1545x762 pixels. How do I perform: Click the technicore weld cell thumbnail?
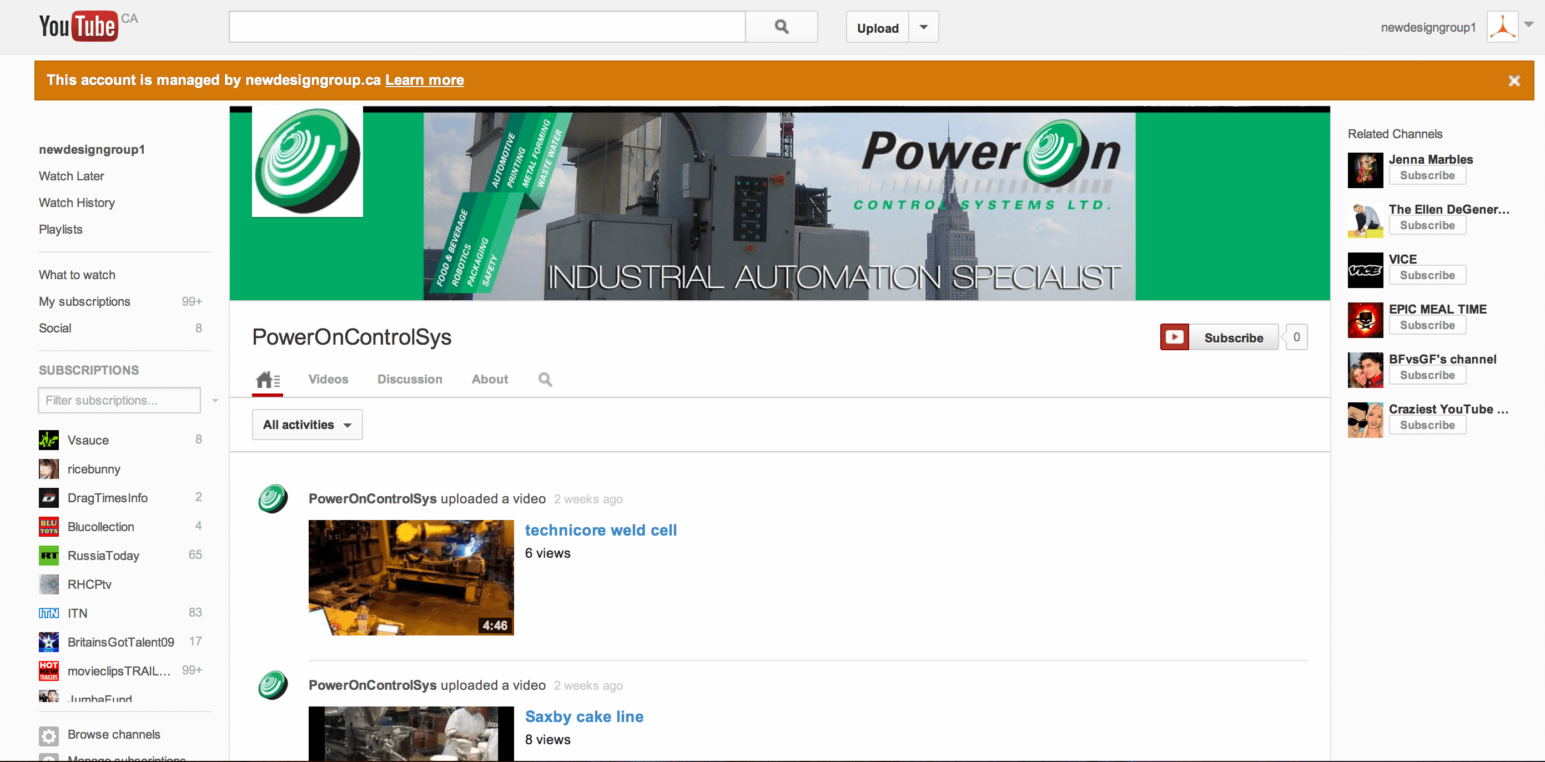point(411,577)
